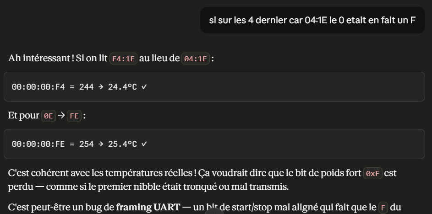Click the sentence starting C'est cohérent
Viewport: 432px width, 214px height.
(202, 180)
